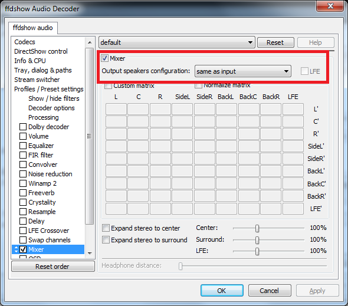Click the Reset button
Screen dimensions: 348x306
[275, 42]
